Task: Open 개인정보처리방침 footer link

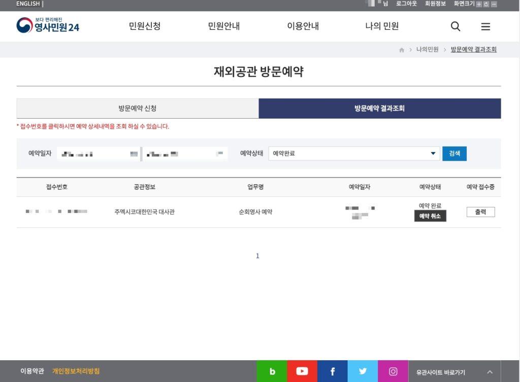Action: (x=76, y=371)
